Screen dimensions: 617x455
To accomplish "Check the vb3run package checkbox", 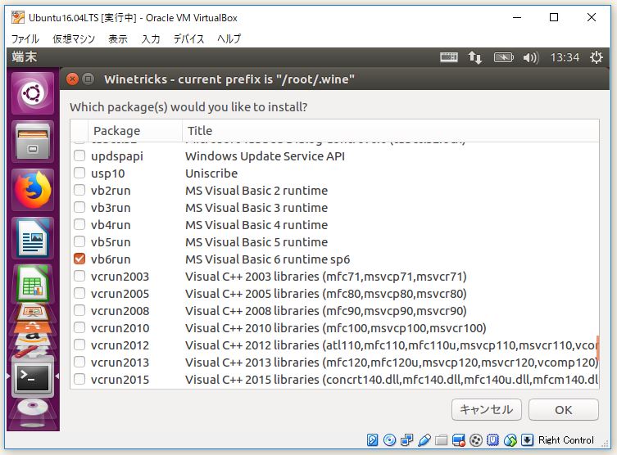I will 79,207.
